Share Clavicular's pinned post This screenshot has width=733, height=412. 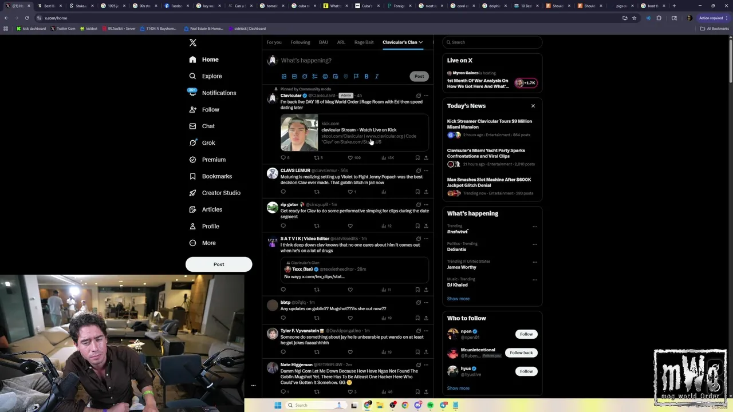(x=426, y=158)
